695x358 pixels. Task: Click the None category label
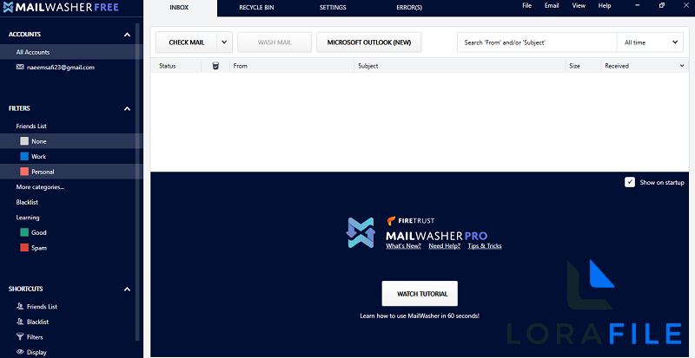pos(39,141)
